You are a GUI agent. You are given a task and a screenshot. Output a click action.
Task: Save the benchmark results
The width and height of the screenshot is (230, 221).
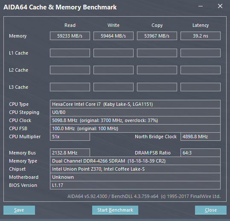[19, 210]
